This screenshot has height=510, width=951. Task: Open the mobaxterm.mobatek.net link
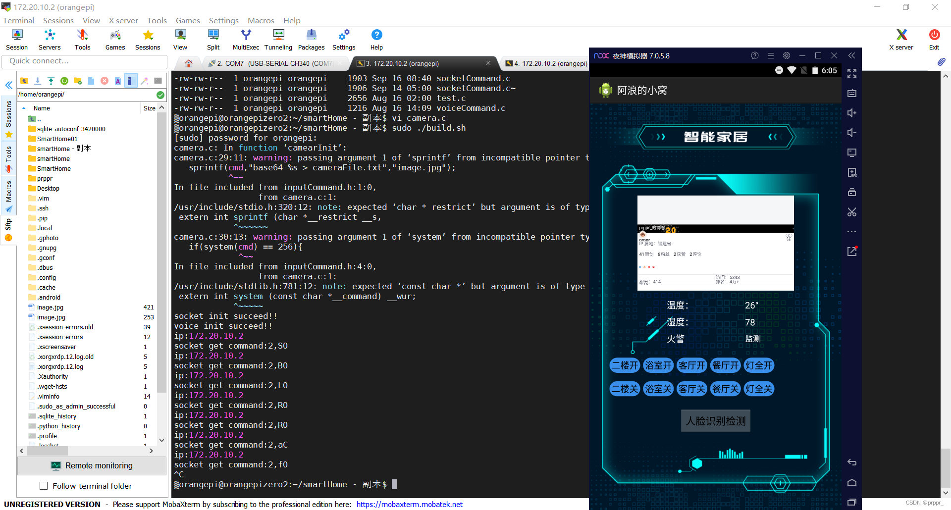click(x=409, y=504)
